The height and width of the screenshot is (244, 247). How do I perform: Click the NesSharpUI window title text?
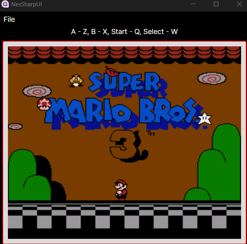tap(27, 4)
